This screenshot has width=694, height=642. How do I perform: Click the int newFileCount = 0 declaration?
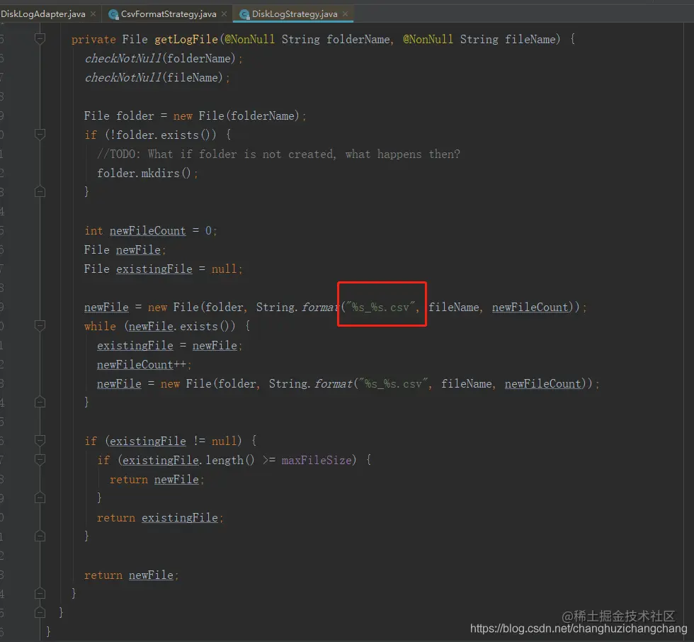click(x=151, y=231)
